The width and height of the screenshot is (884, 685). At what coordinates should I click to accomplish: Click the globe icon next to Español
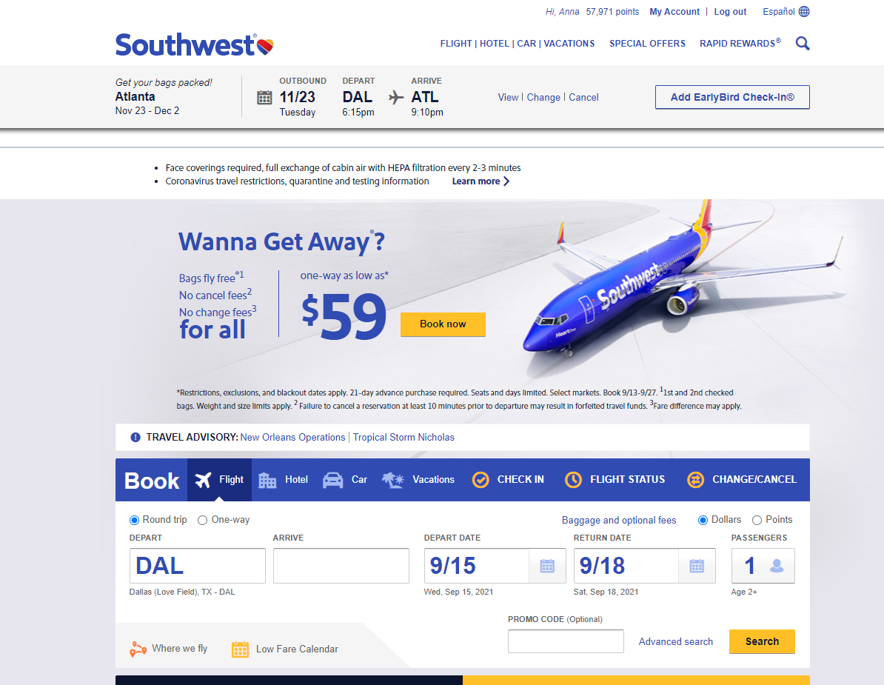[x=804, y=11]
